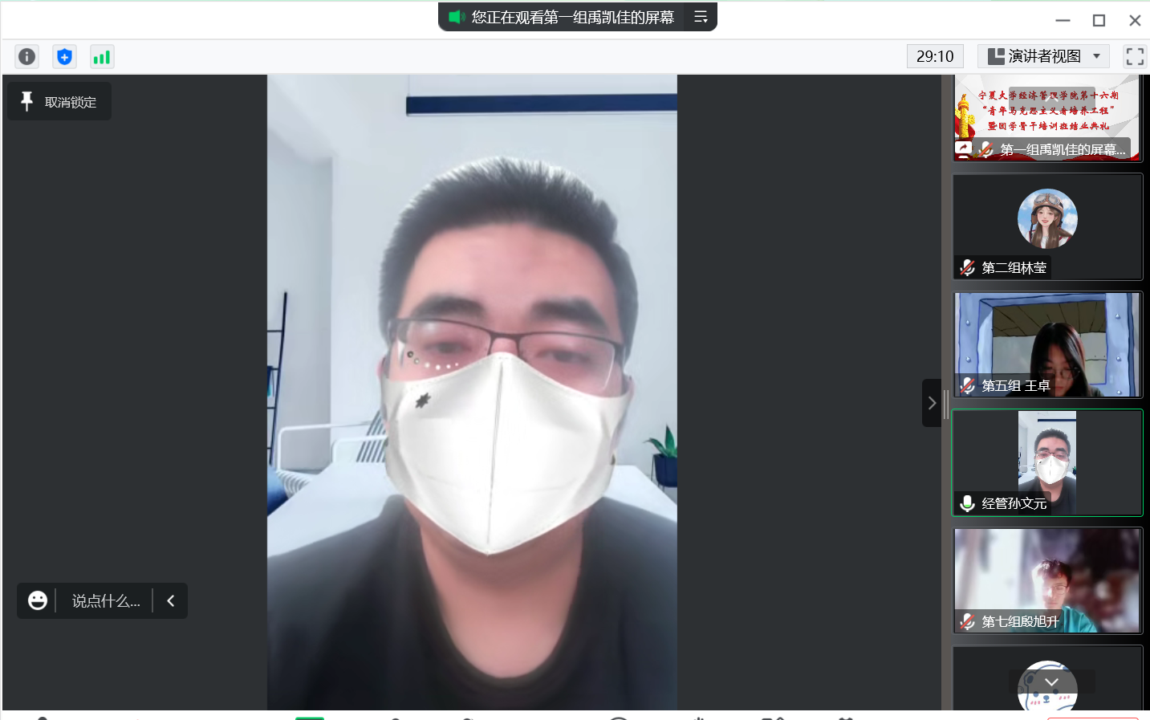Click the screen share icon on the 第一组禹凯佳 thumbnail

pos(963,148)
